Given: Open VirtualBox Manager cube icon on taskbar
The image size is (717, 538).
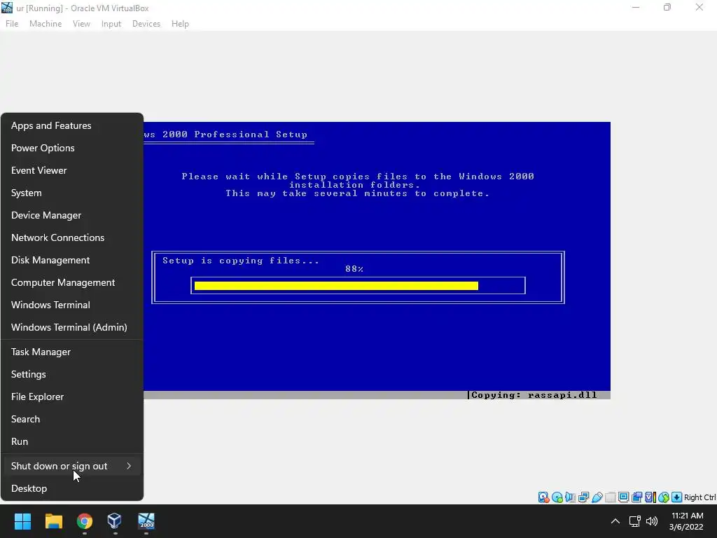Looking at the screenshot, I should pyautogui.click(x=115, y=521).
